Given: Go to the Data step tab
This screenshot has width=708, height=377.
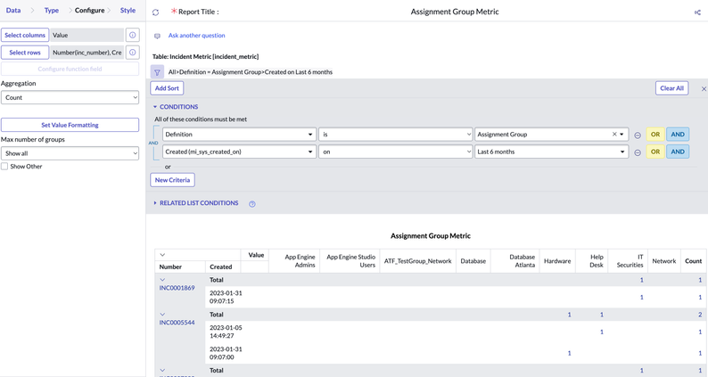Looking at the screenshot, I should pyautogui.click(x=13, y=10).
